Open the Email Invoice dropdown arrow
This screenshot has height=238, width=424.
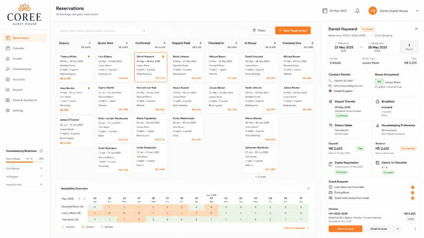coord(398,229)
